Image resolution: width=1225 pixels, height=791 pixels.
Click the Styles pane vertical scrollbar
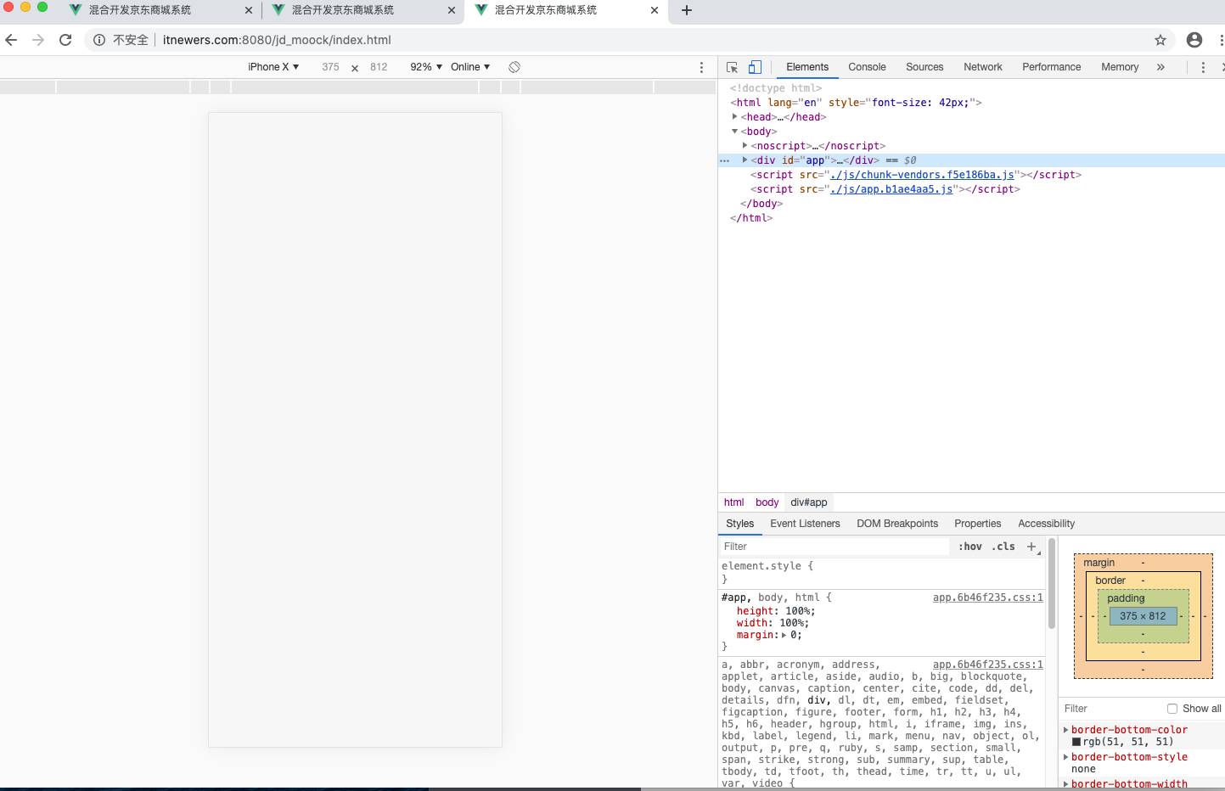(1052, 584)
